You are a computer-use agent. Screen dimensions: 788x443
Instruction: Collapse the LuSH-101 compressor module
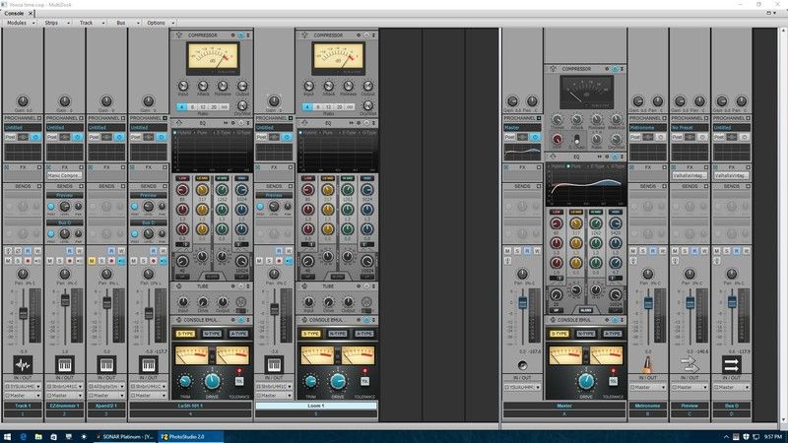coord(248,35)
